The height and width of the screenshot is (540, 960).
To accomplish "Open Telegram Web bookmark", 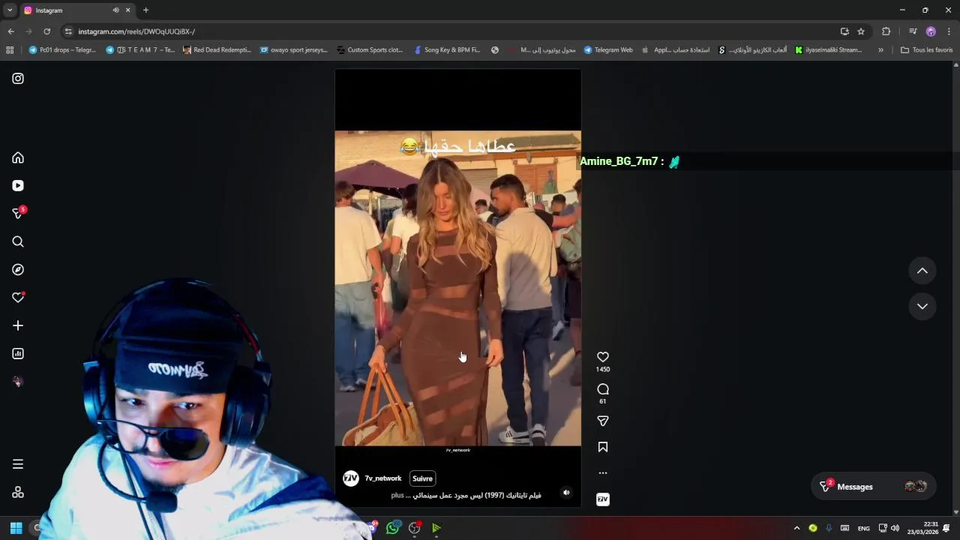I will tap(608, 50).
